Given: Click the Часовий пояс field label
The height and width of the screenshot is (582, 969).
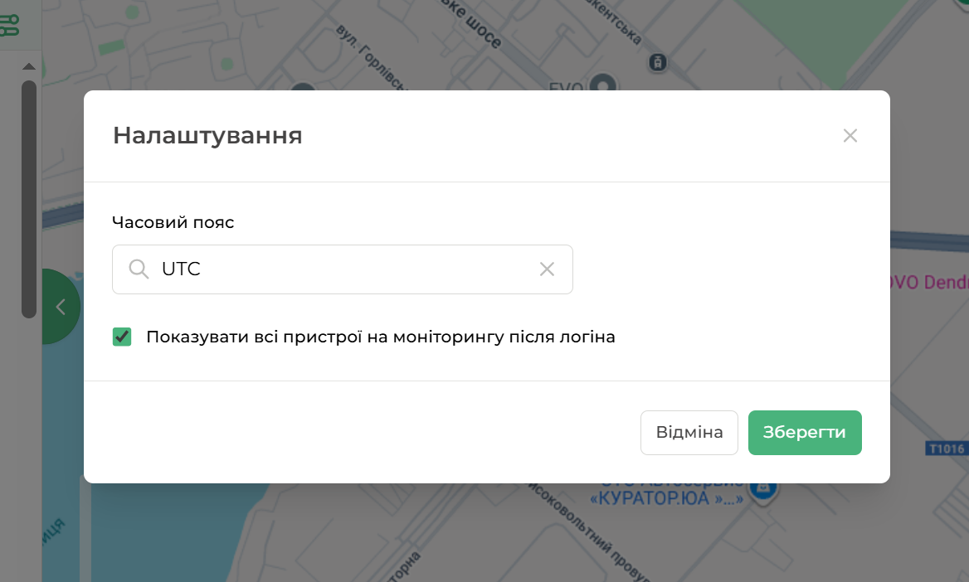Looking at the screenshot, I should [173, 222].
